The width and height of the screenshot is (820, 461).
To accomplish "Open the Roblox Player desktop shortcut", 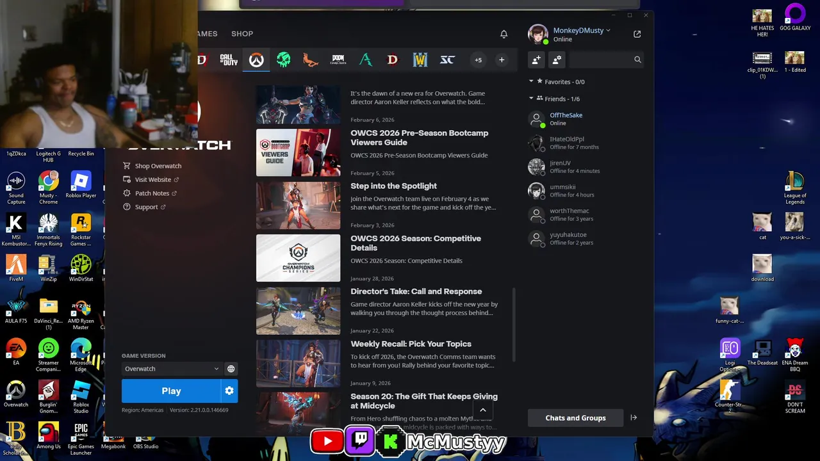I will pyautogui.click(x=81, y=186).
